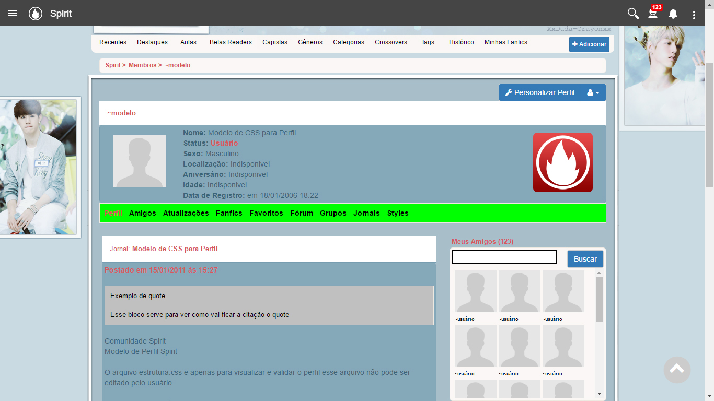The image size is (714, 401).
Task: Click the ~modelo profile title
Action: (121, 113)
